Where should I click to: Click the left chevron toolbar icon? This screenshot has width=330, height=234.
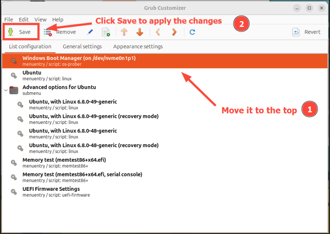[158, 32]
